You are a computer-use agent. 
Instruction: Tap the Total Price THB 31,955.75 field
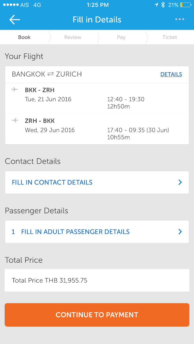point(97,280)
